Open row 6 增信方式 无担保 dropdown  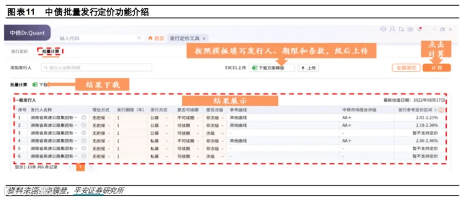click(x=101, y=156)
